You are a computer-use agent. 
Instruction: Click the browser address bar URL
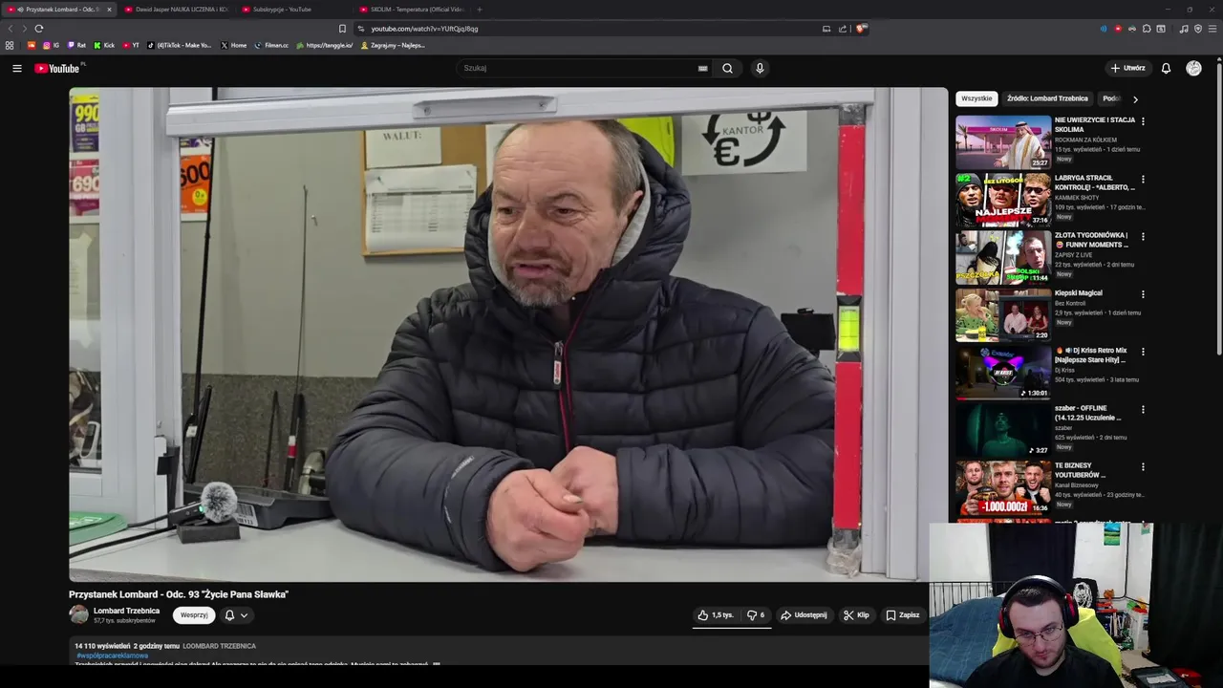click(424, 29)
